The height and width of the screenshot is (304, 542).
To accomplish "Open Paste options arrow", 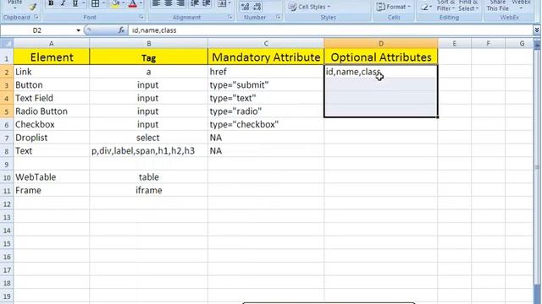I will pyautogui.click(x=15, y=8).
